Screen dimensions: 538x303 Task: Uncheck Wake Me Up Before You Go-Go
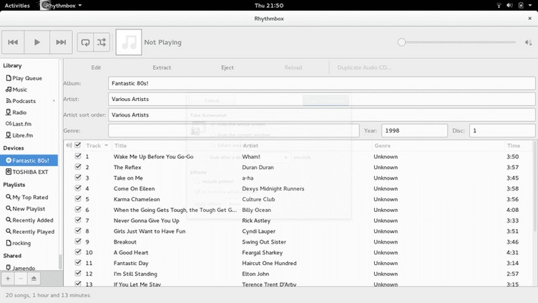[78, 156]
